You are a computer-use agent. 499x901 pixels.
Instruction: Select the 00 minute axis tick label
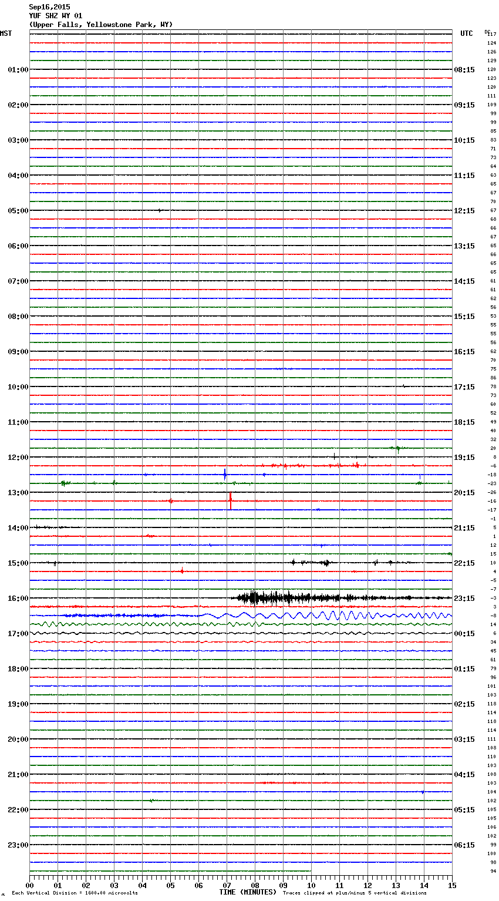29,885
